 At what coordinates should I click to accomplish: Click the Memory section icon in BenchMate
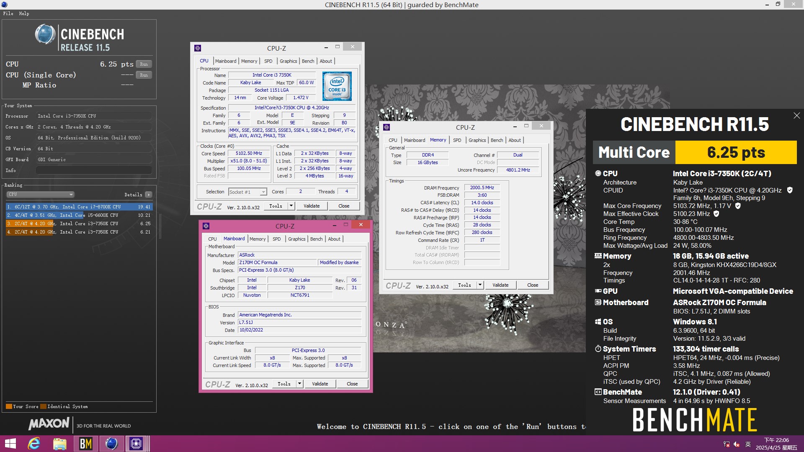[x=598, y=256]
